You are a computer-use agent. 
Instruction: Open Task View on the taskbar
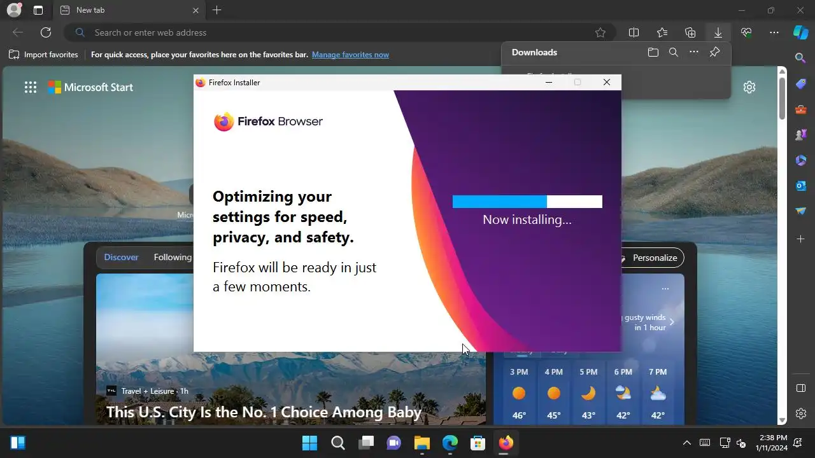tap(366, 443)
